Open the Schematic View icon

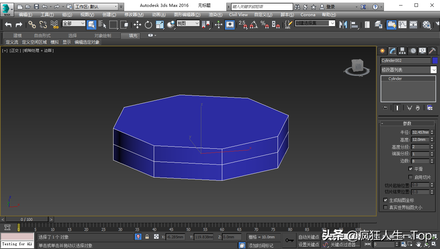click(413, 24)
